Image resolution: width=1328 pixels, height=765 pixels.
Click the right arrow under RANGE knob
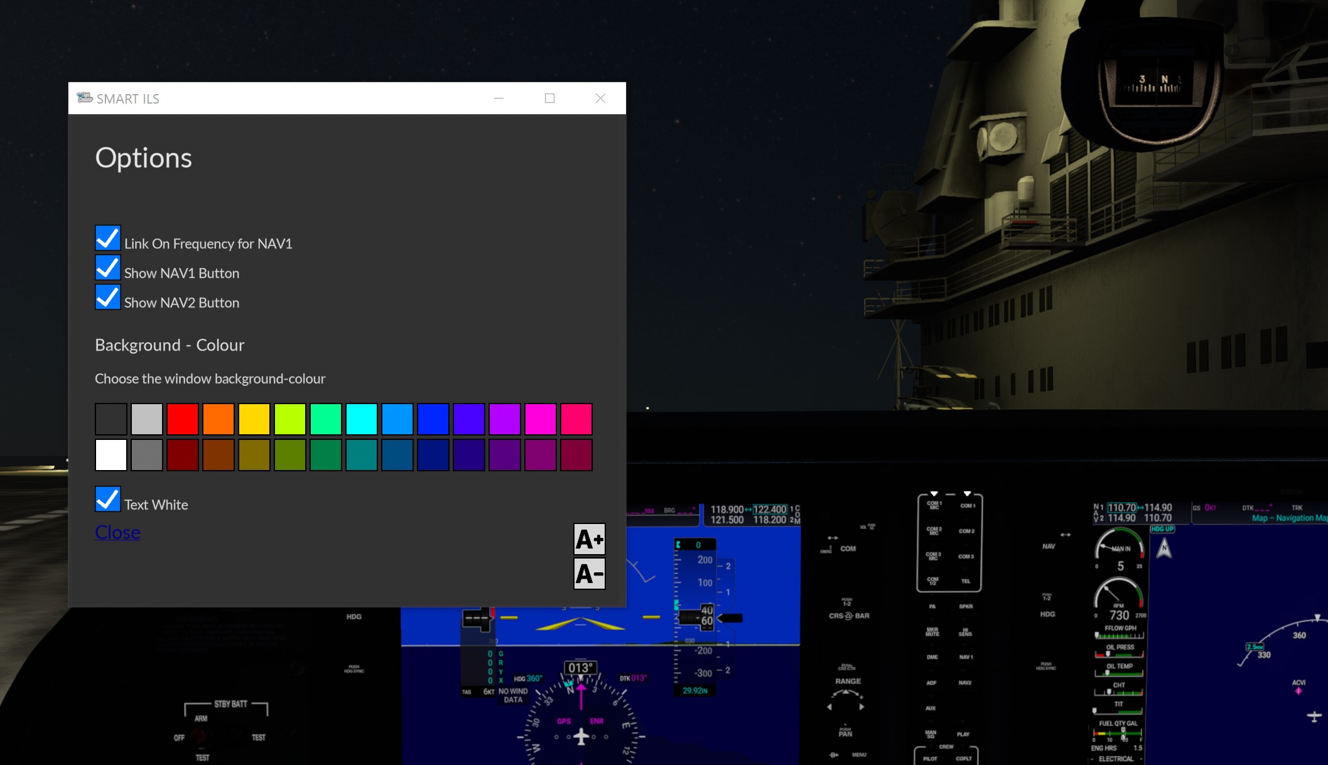(x=861, y=707)
